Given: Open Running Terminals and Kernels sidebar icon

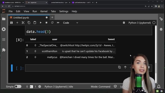Looking at the screenshot, I should 4,29.
